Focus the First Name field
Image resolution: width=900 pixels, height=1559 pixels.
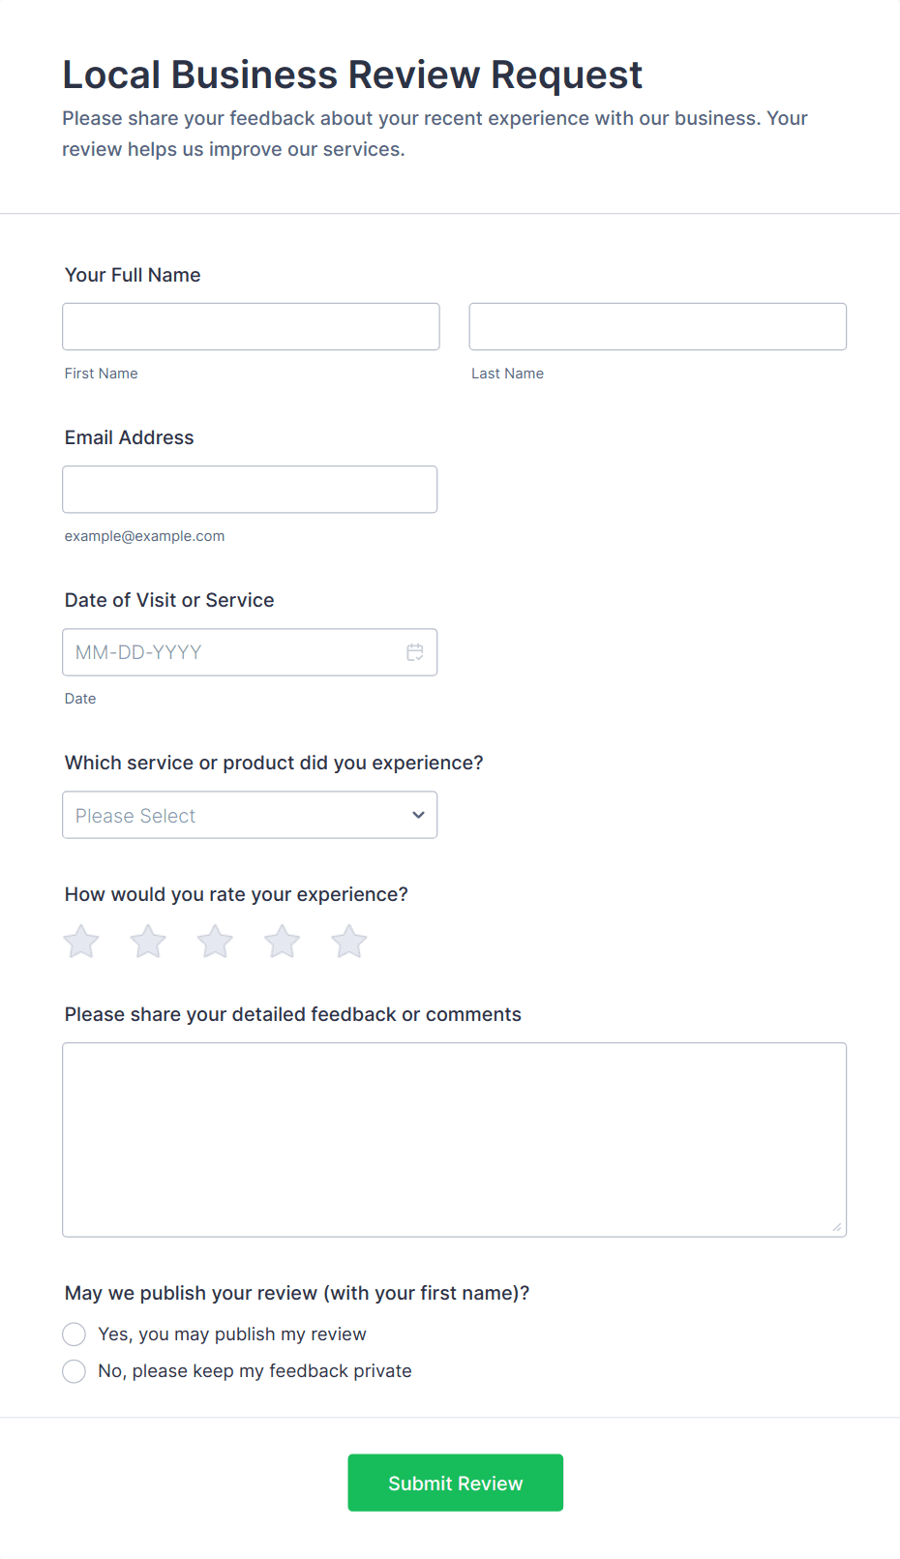pyautogui.click(x=251, y=326)
